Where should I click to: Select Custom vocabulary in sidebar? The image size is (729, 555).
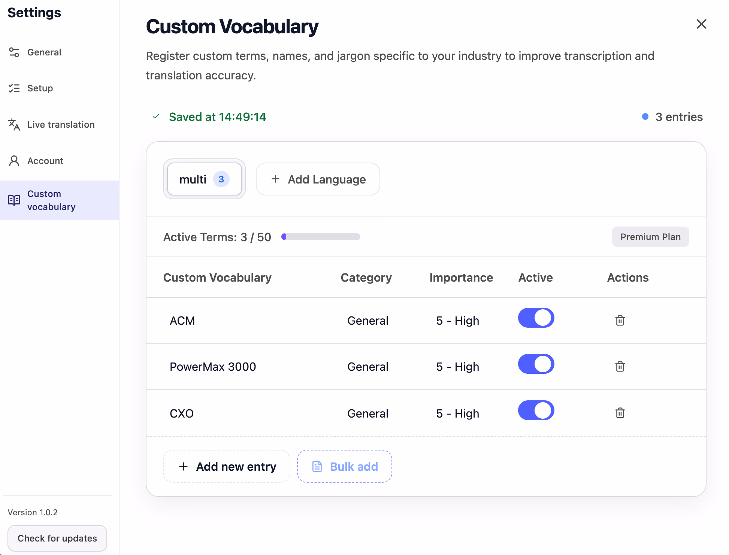pyautogui.click(x=60, y=200)
